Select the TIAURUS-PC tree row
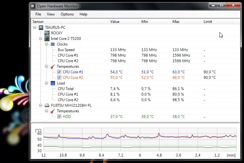244x163 pixels. [x=55, y=28]
